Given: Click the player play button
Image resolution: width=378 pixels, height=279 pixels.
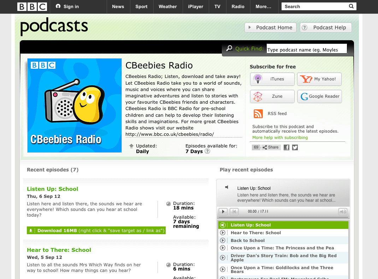Looking at the screenshot, I should tap(223, 211).
